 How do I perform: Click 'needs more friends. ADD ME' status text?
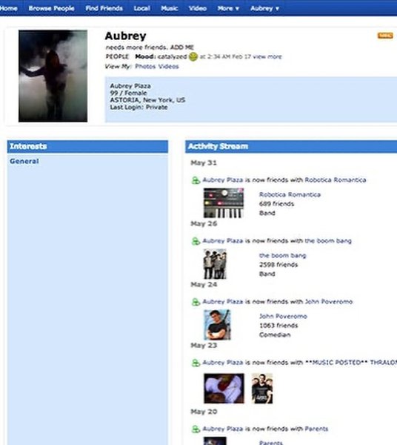(x=150, y=47)
